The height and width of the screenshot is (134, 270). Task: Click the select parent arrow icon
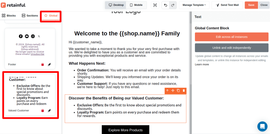[167, 91]
